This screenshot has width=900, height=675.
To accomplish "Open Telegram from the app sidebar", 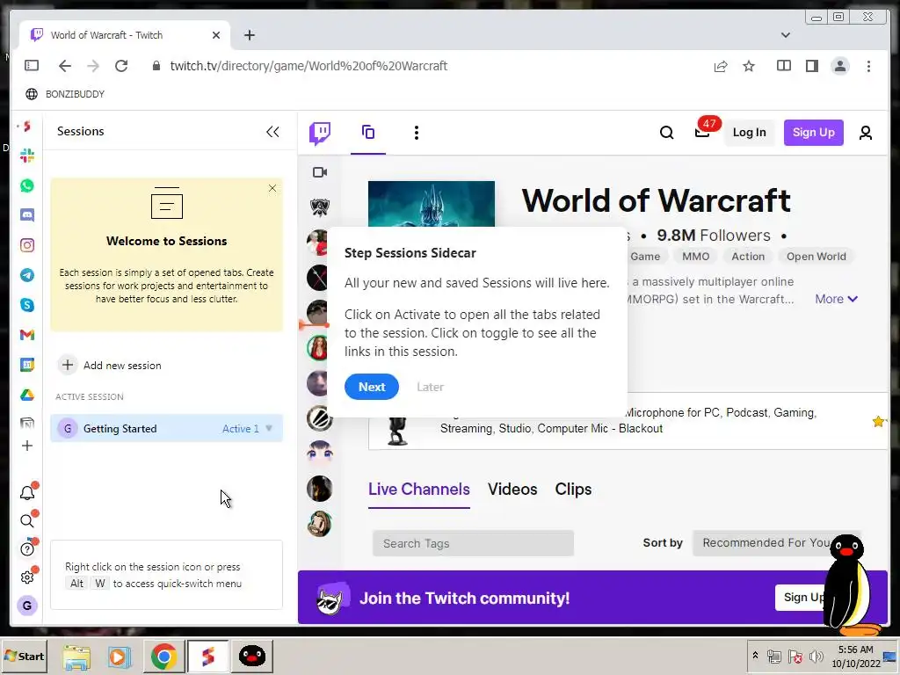I will pyautogui.click(x=27, y=275).
